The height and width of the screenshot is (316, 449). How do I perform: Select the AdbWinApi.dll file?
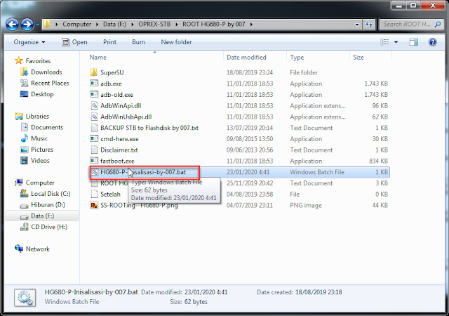119,105
